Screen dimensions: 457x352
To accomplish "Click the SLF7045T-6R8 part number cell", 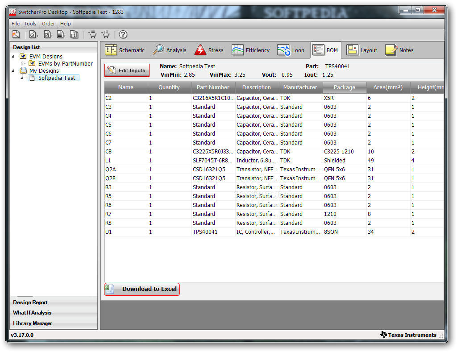I will click(213, 160).
